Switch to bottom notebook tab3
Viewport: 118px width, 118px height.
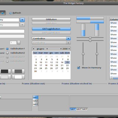84,109
